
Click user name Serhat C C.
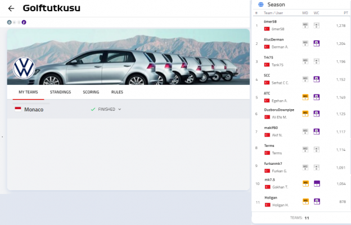[x=280, y=83]
